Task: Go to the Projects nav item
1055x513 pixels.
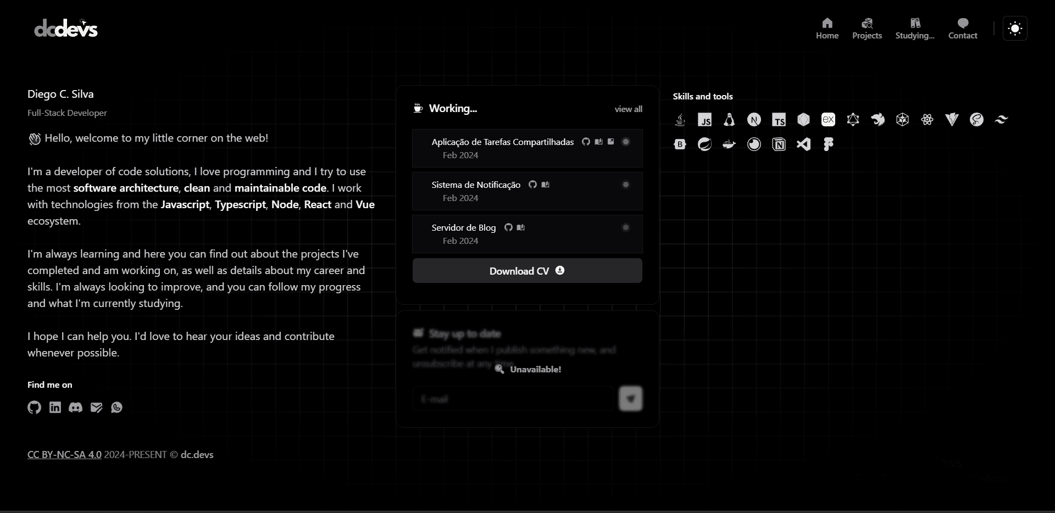Action: [867, 29]
